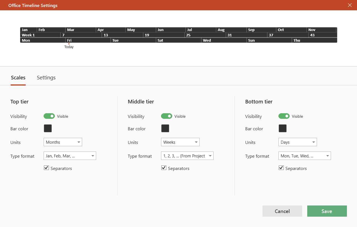This screenshot has height=227, width=357.
Task: Click the Sat day cell in preview
Action: click(x=179, y=40)
